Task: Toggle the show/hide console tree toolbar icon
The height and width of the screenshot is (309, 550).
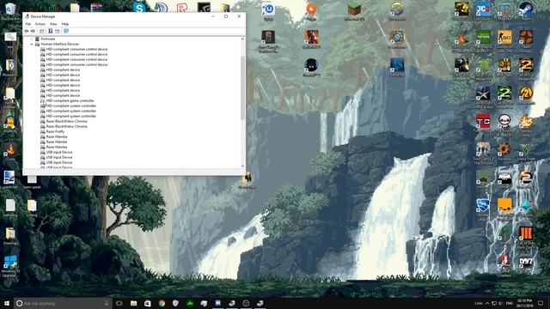Action: click(x=42, y=31)
